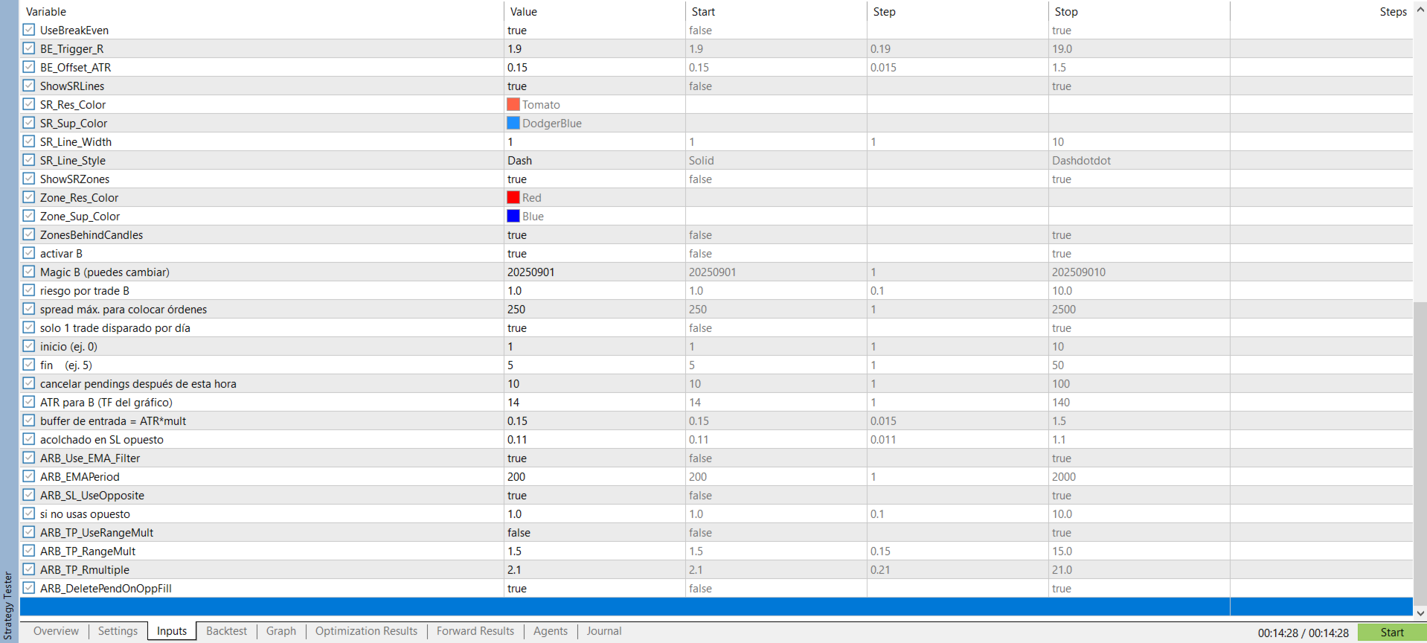
Task: Select the ShowSRZones row label
Action: tap(74, 179)
